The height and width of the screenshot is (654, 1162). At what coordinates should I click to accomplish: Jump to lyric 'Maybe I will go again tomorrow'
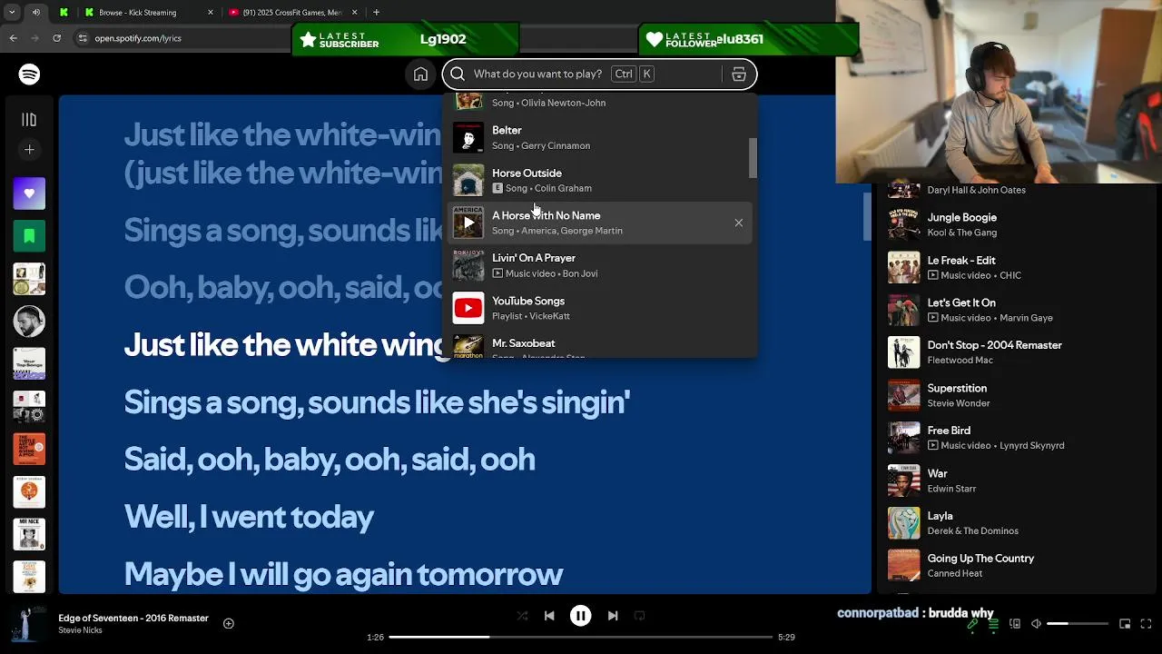click(x=343, y=574)
